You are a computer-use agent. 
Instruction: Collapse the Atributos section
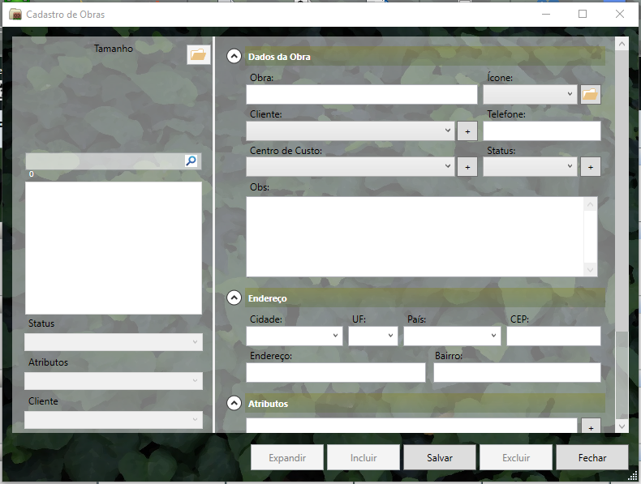[234, 403]
